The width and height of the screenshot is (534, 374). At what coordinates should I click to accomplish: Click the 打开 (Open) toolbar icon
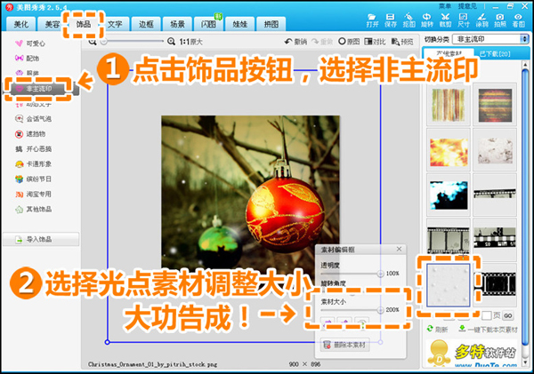point(372,18)
